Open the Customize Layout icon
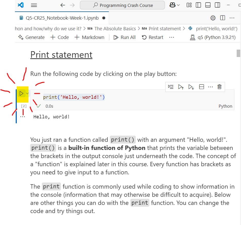241x225 pixels. click(189, 5)
